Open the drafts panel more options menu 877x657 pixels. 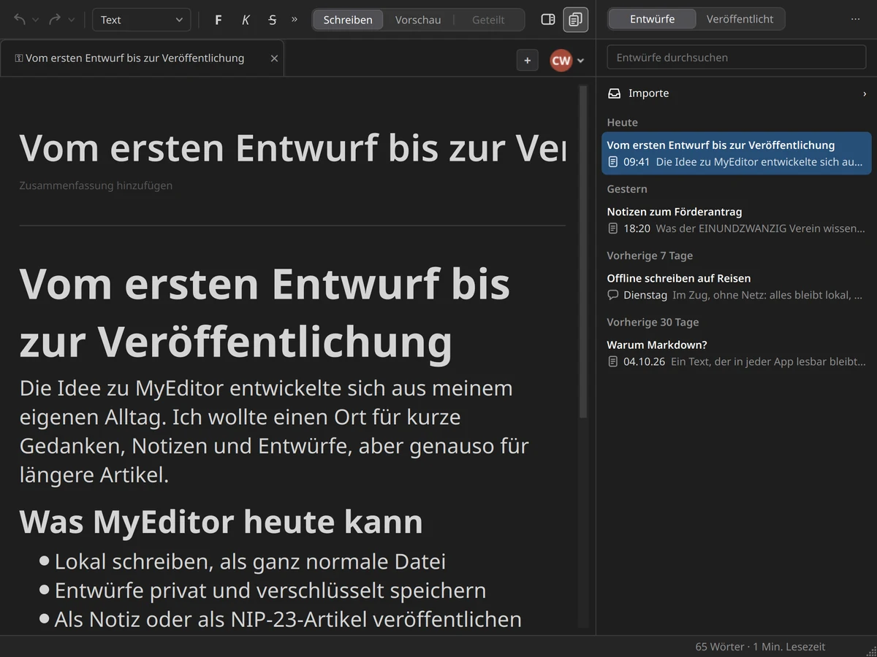tap(856, 19)
